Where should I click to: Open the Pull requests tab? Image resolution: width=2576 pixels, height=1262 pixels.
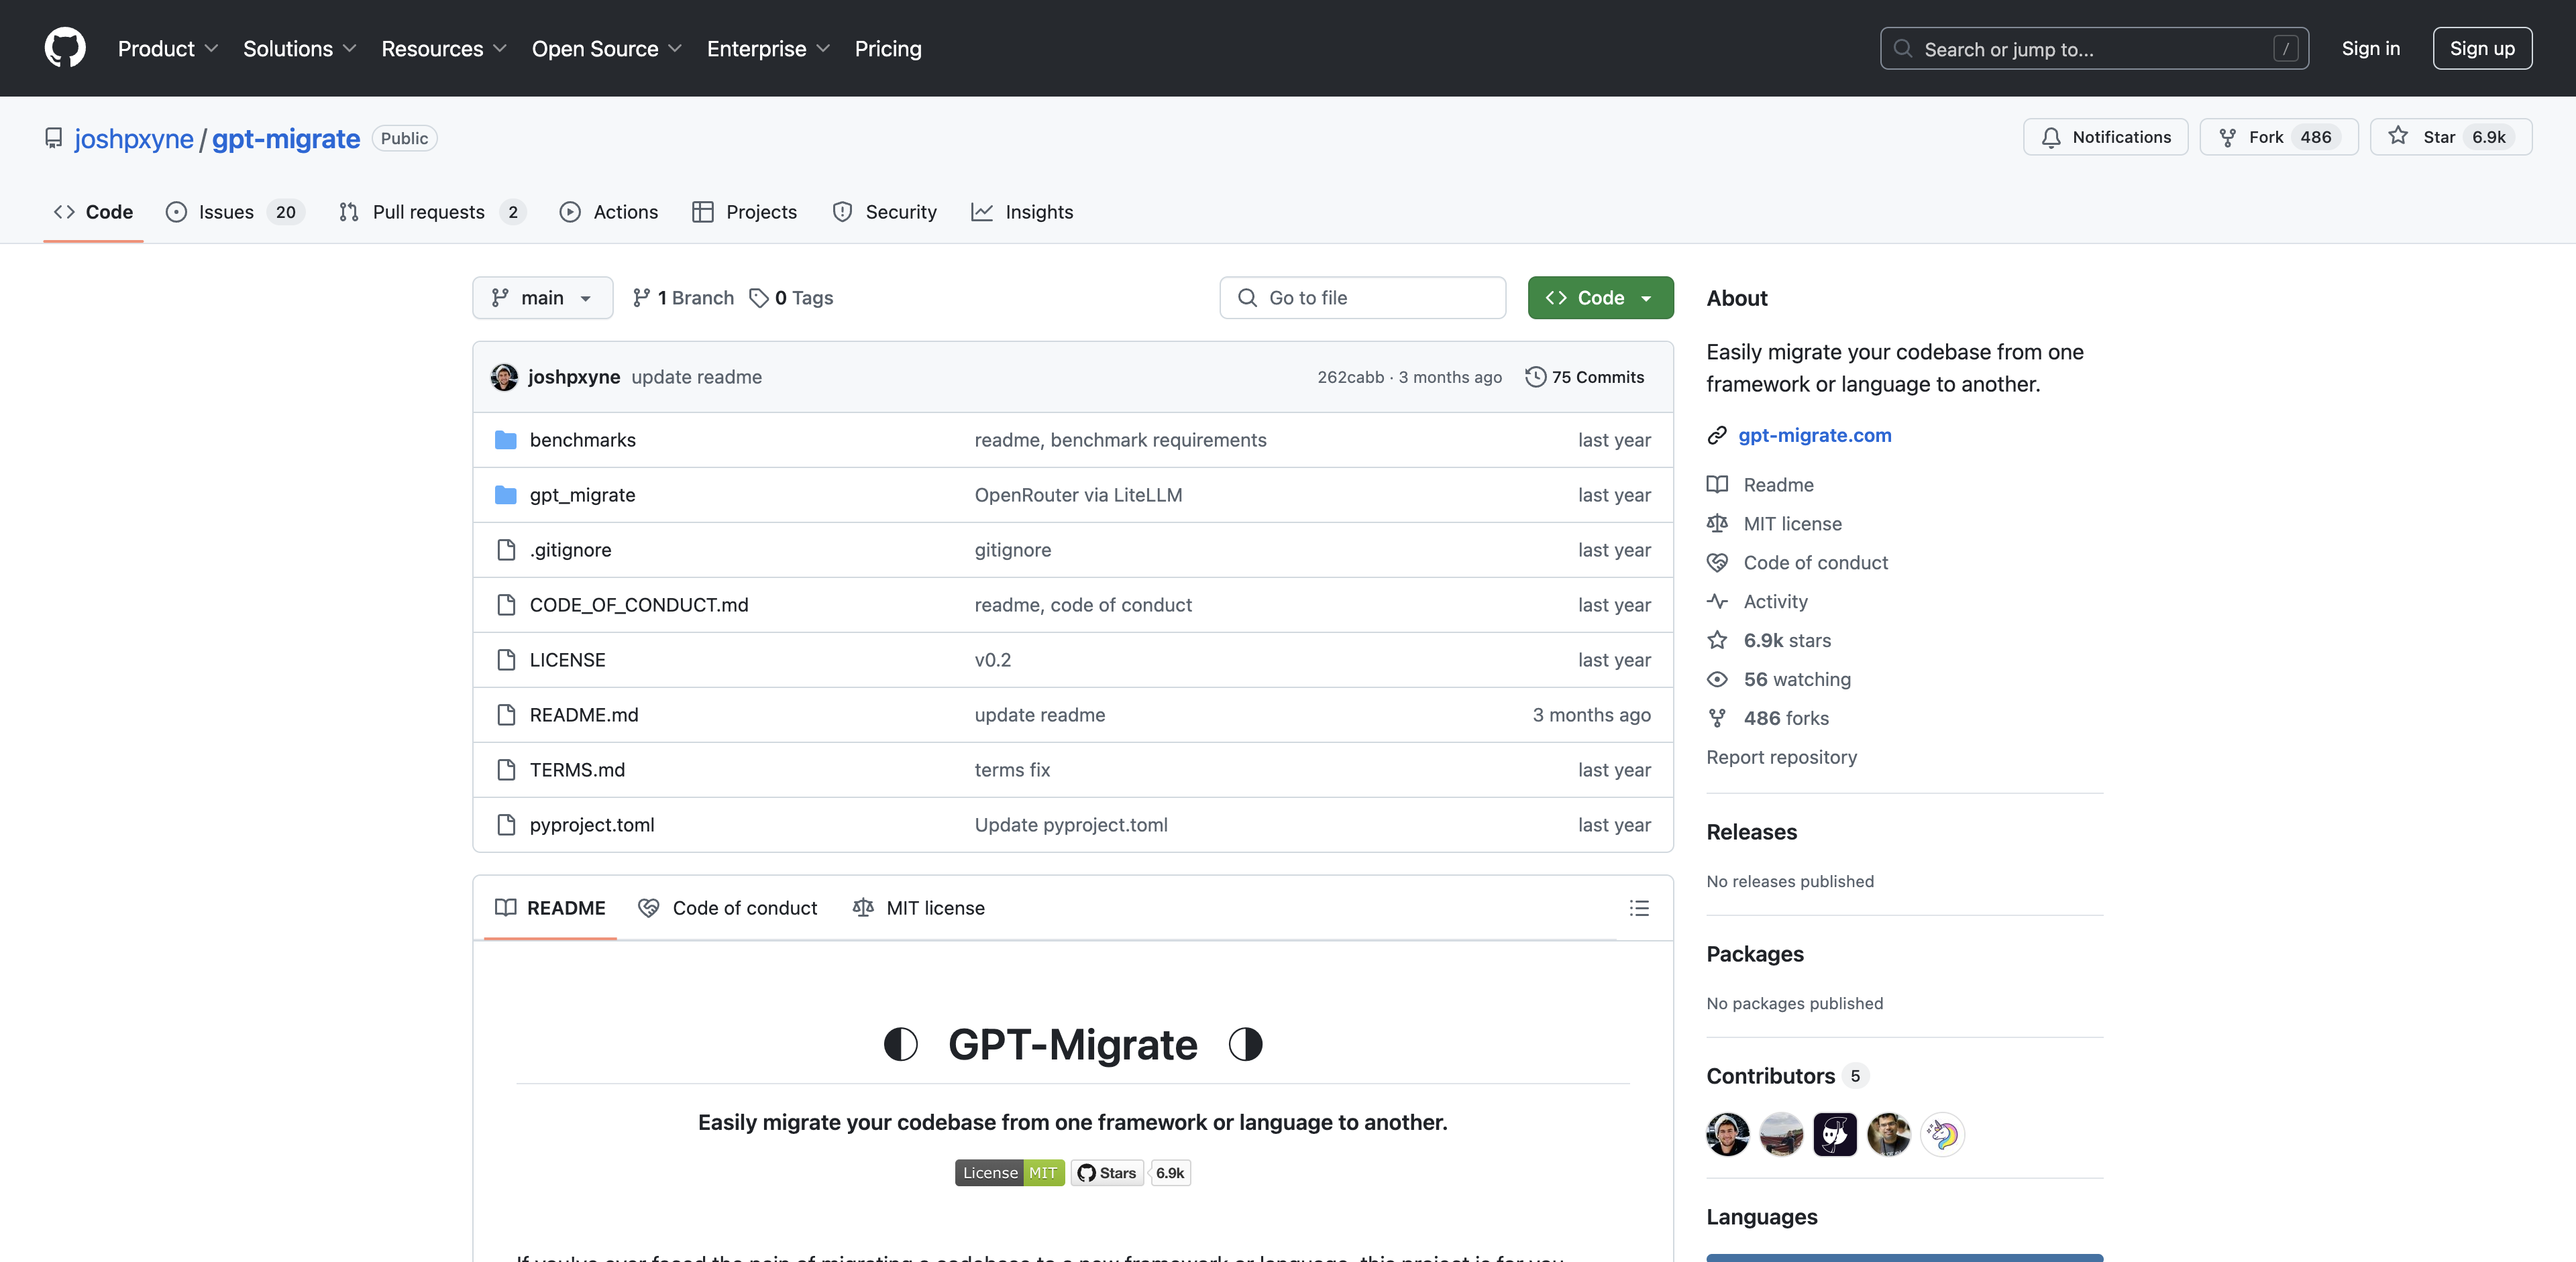tap(431, 212)
